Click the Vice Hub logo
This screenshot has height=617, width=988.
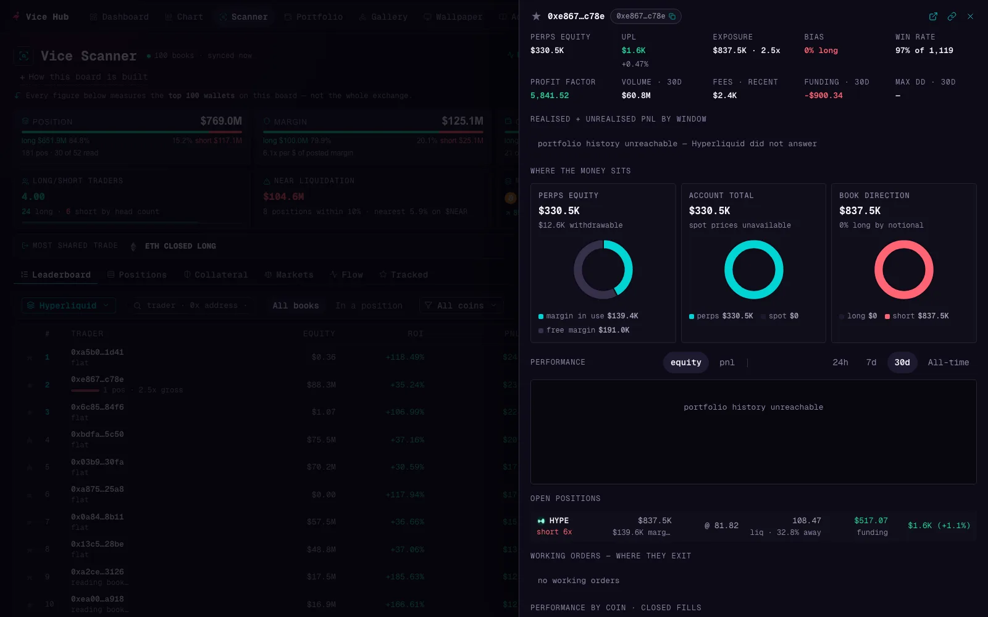(x=41, y=17)
